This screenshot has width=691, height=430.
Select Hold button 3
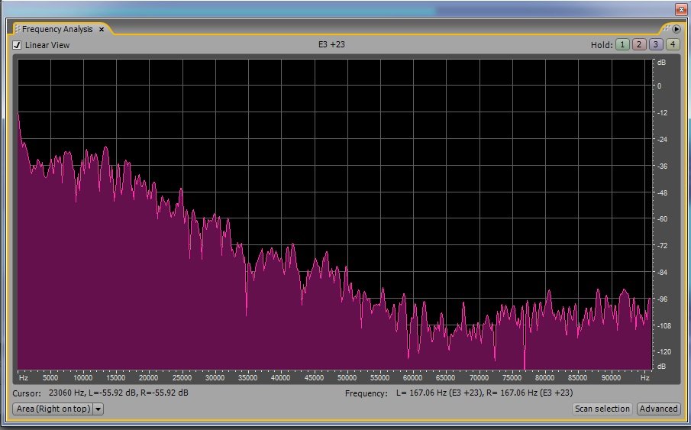click(656, 44)
